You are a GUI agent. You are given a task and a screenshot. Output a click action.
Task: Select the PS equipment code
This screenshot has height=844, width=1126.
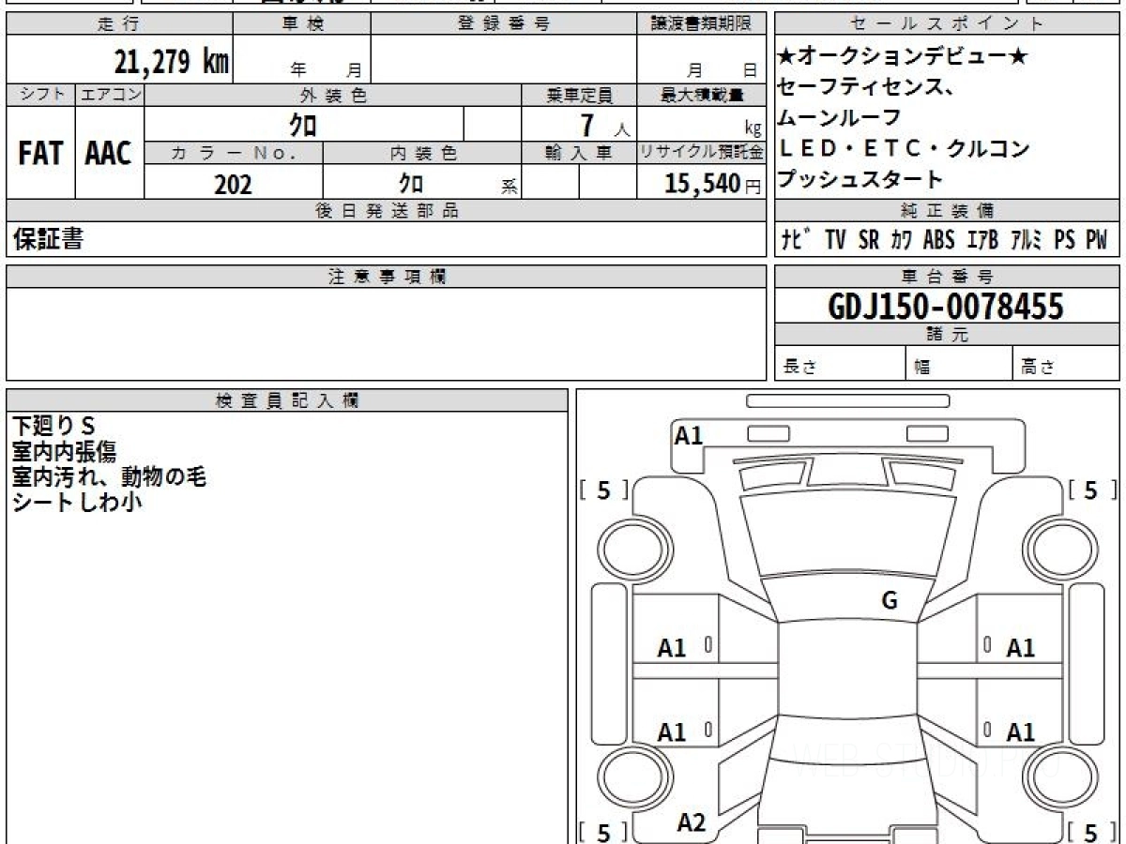point(1064,240)
